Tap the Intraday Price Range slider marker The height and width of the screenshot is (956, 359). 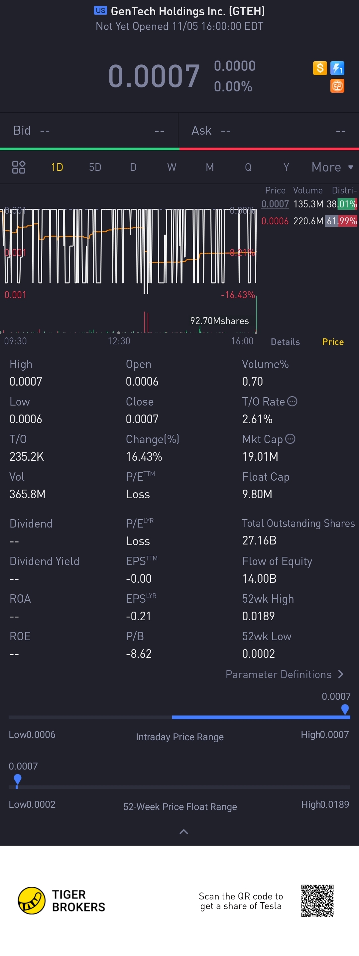pyautogui.click(x=345, y=709)
